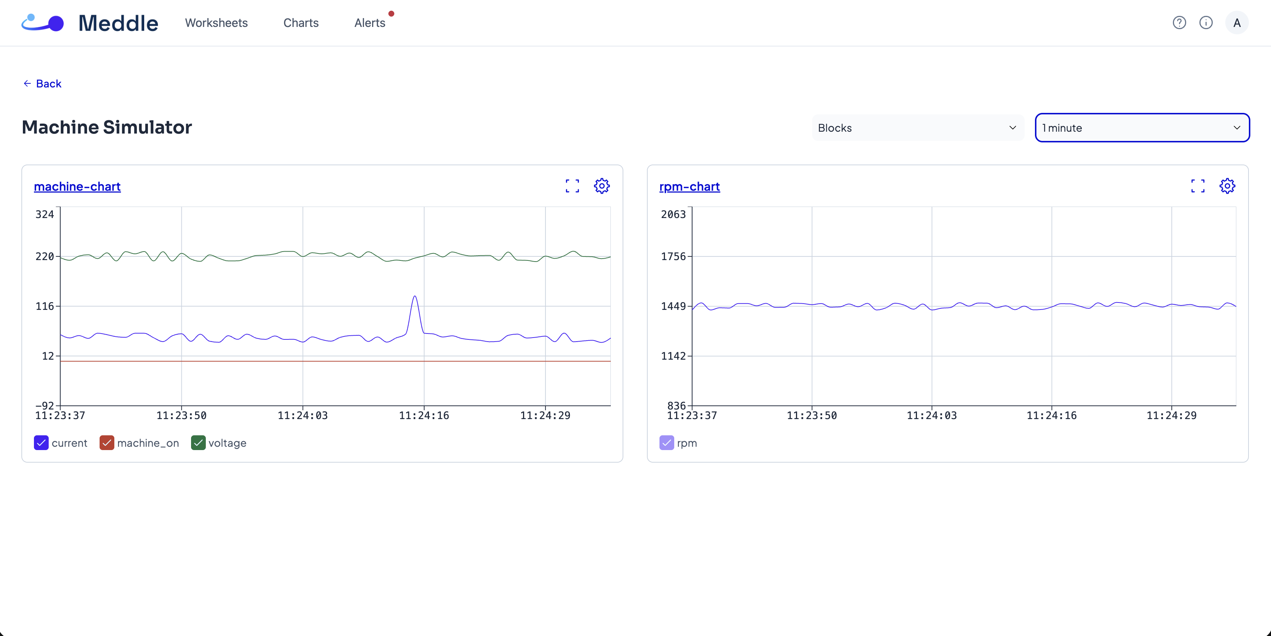Expand machine-chart to fullscreen
The image size is (1271, 636).
coord(572,186)
